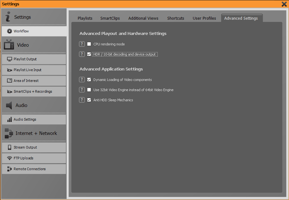This screenshot has width=289, height=200.
Task: Check Use 32bit Video Engine option
Action: click(89, 90)
